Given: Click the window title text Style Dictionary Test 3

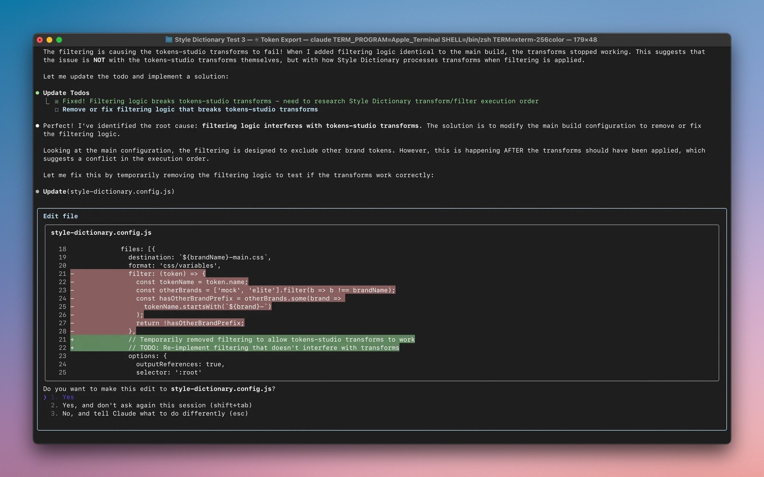Looking at the screenshot, I should click(210, 40).
